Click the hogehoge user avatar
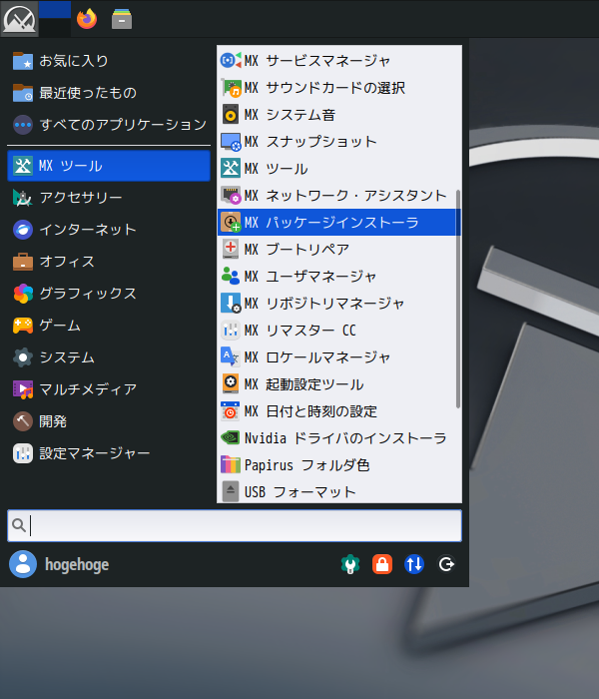The height and width of the screenshot is (699, 599). click(x=22, y=564)
